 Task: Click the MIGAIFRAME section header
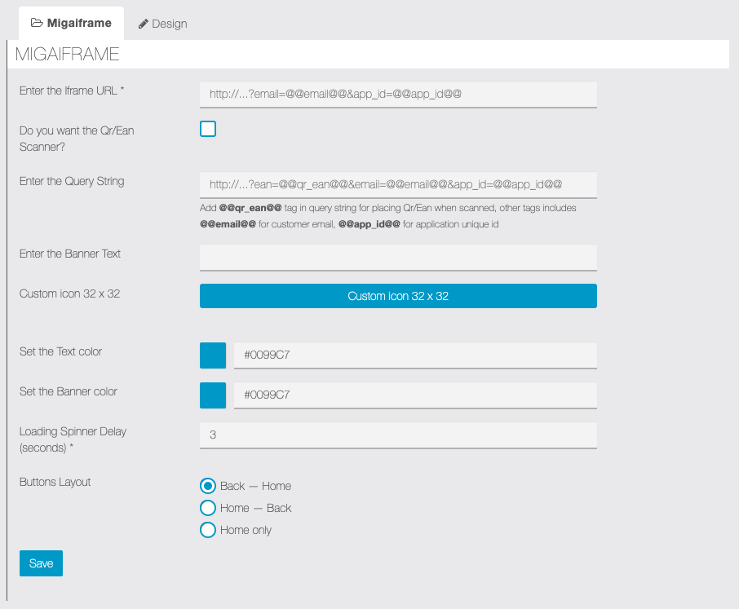click(68, 55)
